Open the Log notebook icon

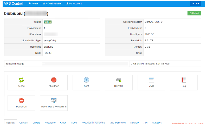(x=184, y=80)
